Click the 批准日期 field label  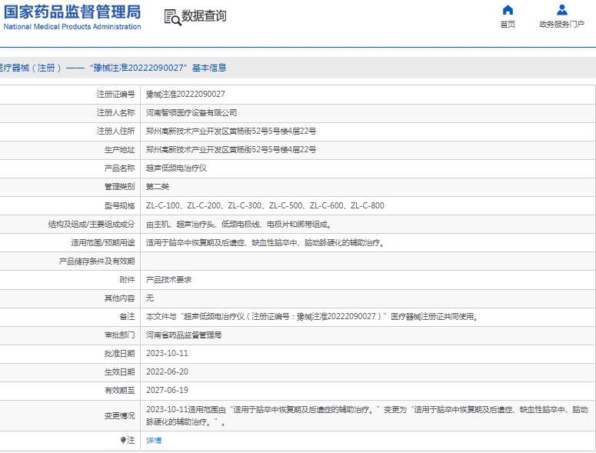tap(119, 354)
